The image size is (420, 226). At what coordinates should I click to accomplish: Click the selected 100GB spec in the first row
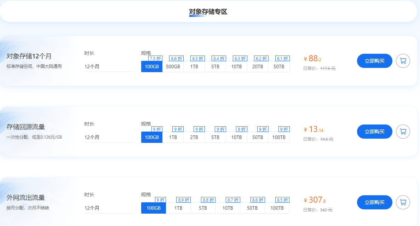click(x=151, y=66)
